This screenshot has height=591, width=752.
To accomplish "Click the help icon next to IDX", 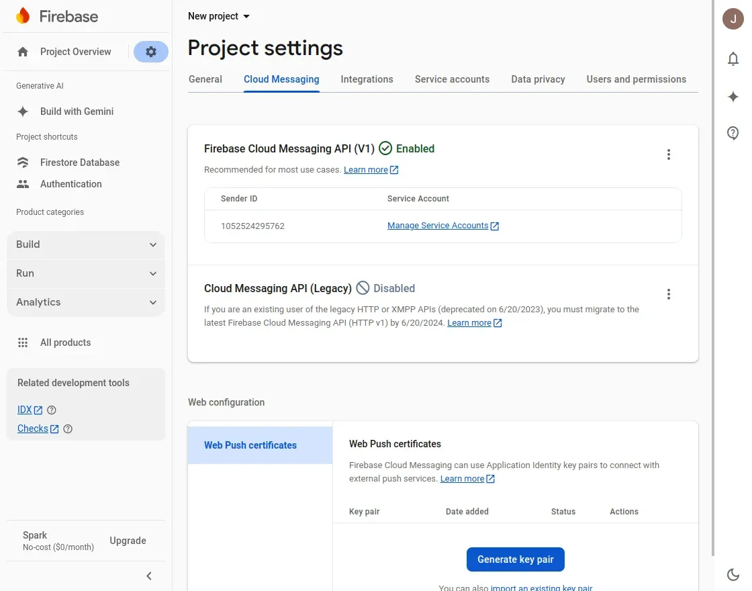I will pyautogui.click(x=51, y=410).
